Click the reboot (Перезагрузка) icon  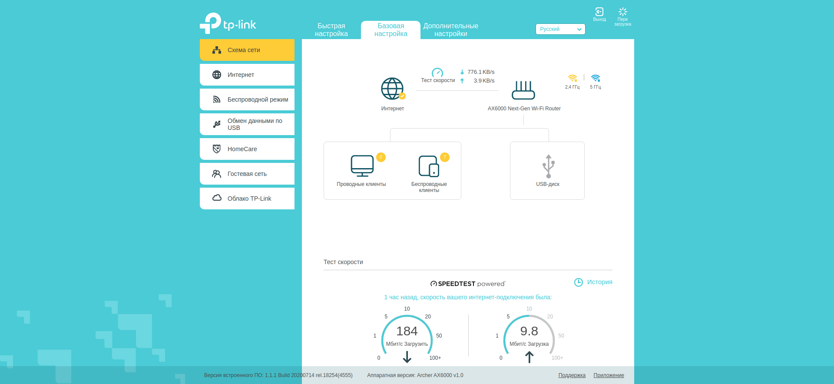(x=622, y=12)
